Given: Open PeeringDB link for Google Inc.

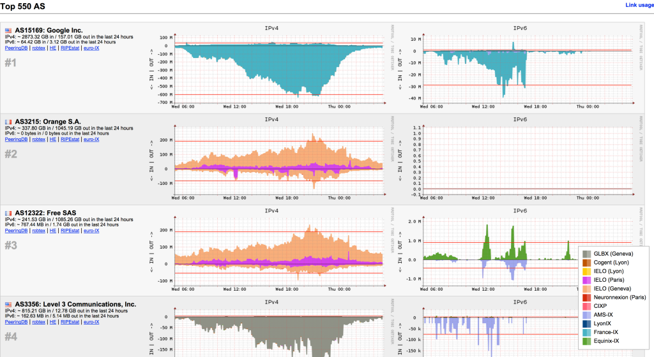Looking at the screenshot, I should point(17,48).
